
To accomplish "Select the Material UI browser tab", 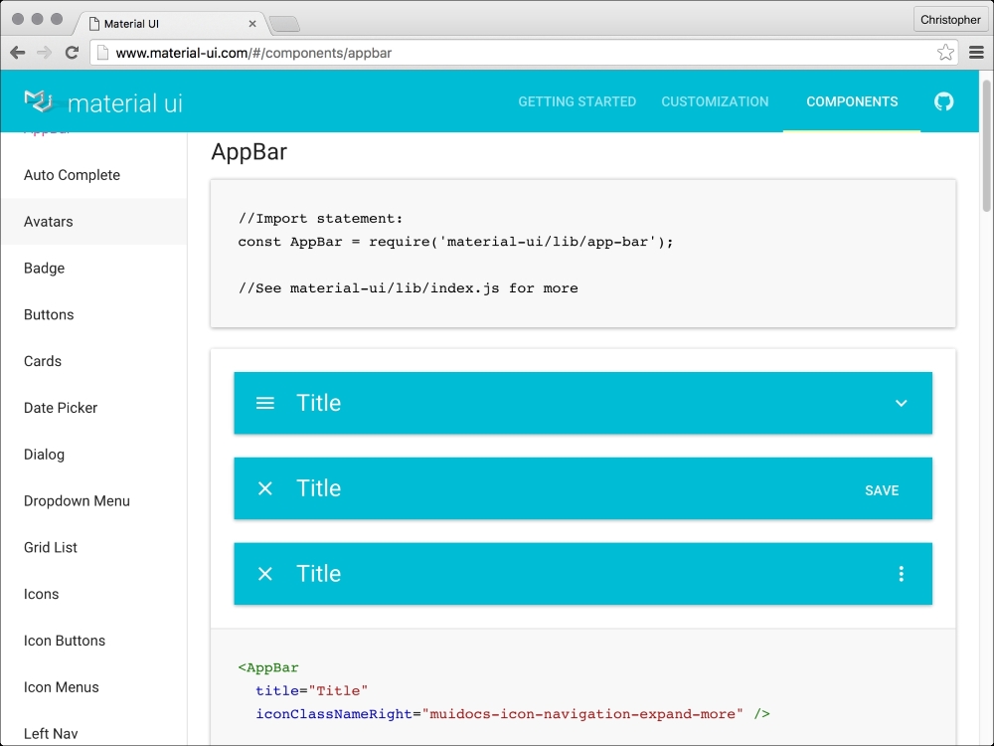I will tap(168, 24).
